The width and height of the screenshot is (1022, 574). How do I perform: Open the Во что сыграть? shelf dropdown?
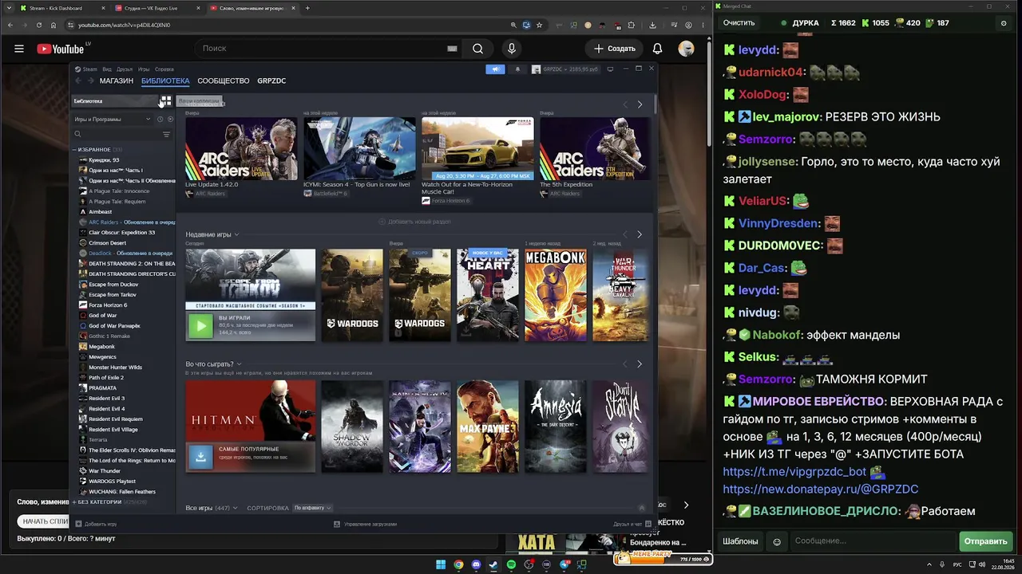tap(214, 364)
